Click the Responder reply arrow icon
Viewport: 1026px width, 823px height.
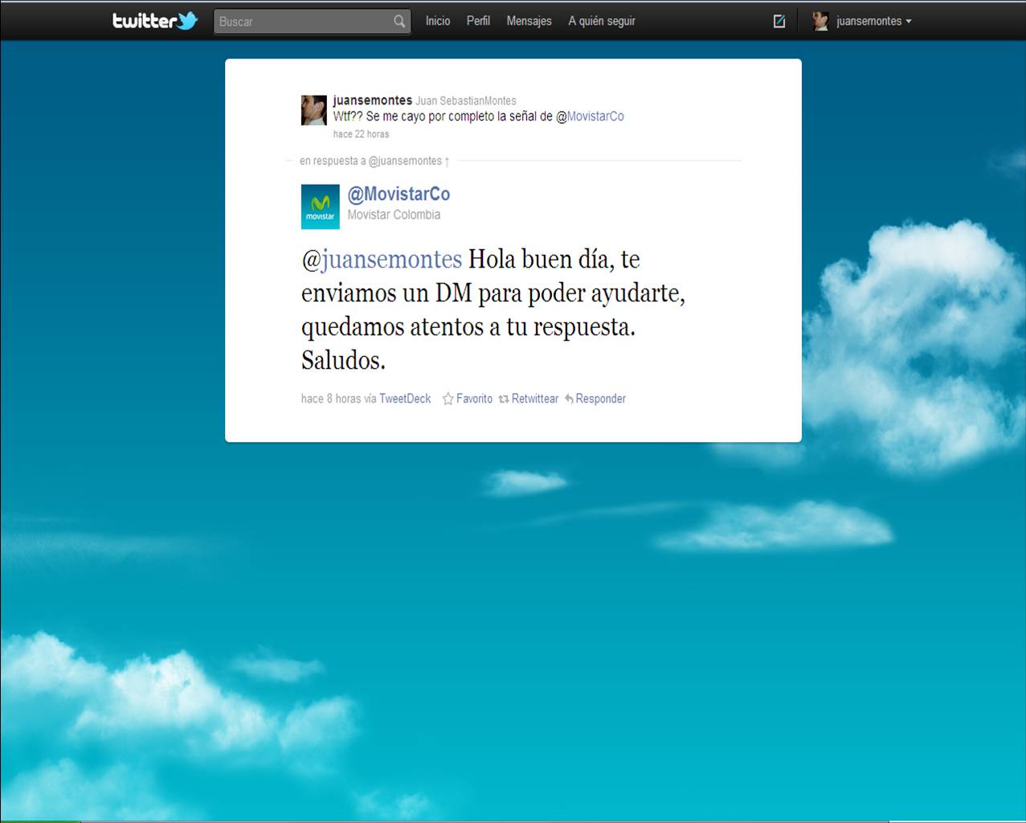569,399
